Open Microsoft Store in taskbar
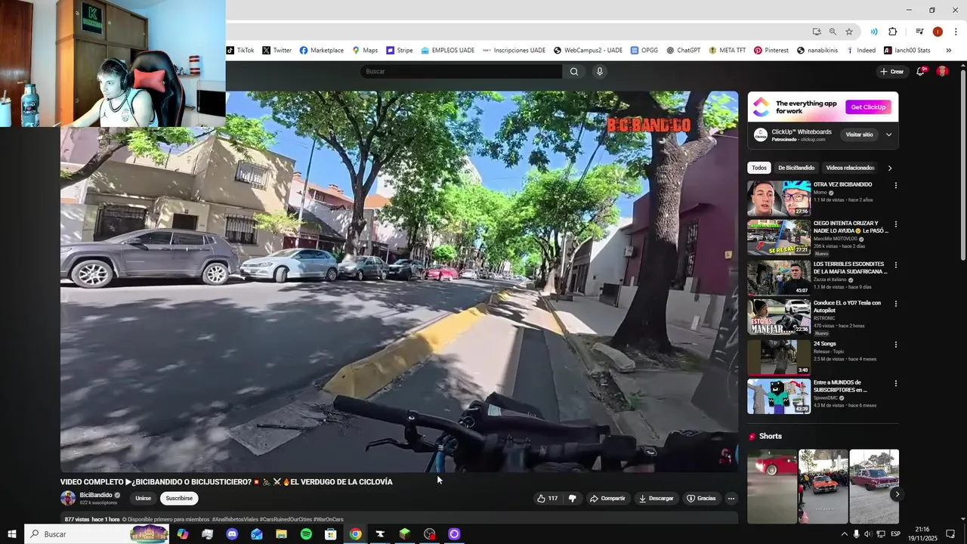Image resolution: width=967 pixels, height=544 pixels. pos(330,534)
